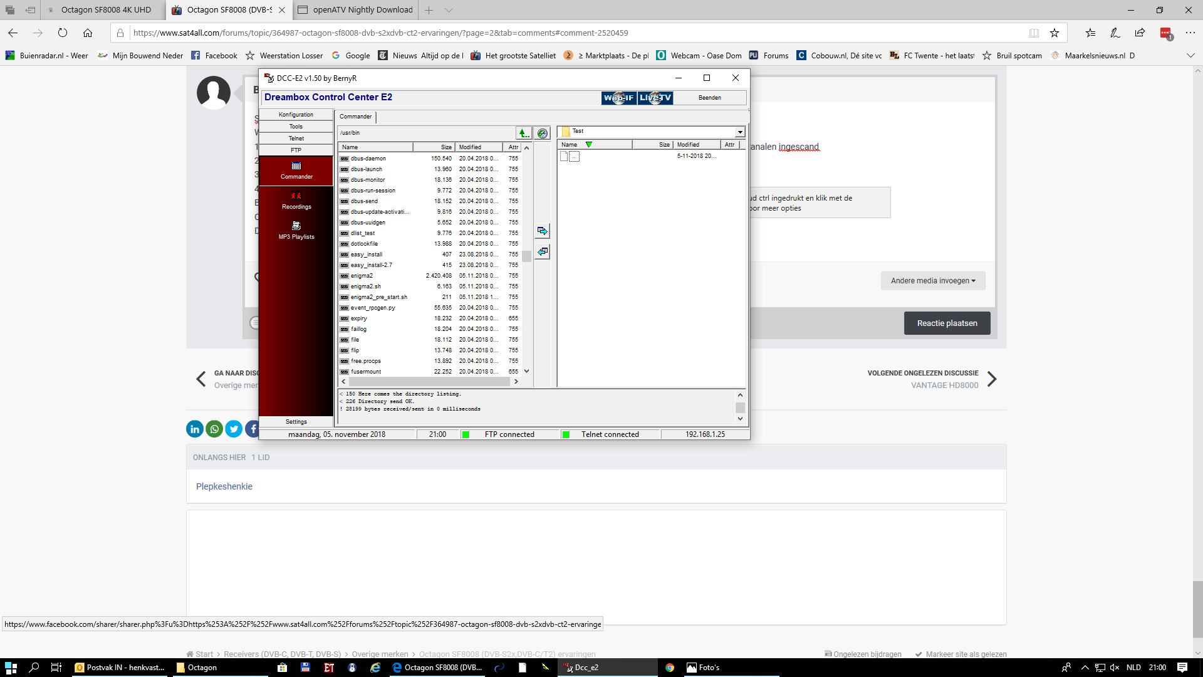
Task: Copy selected file to the right panel
Action: click(543, 231)
